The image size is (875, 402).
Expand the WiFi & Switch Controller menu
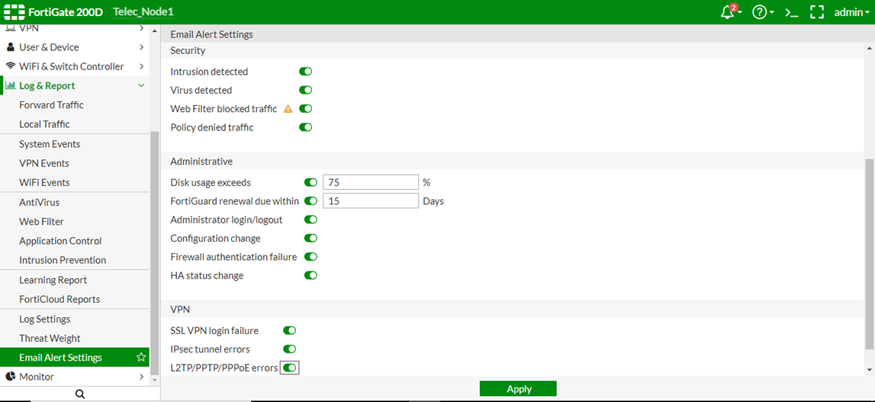coord(141,66)
